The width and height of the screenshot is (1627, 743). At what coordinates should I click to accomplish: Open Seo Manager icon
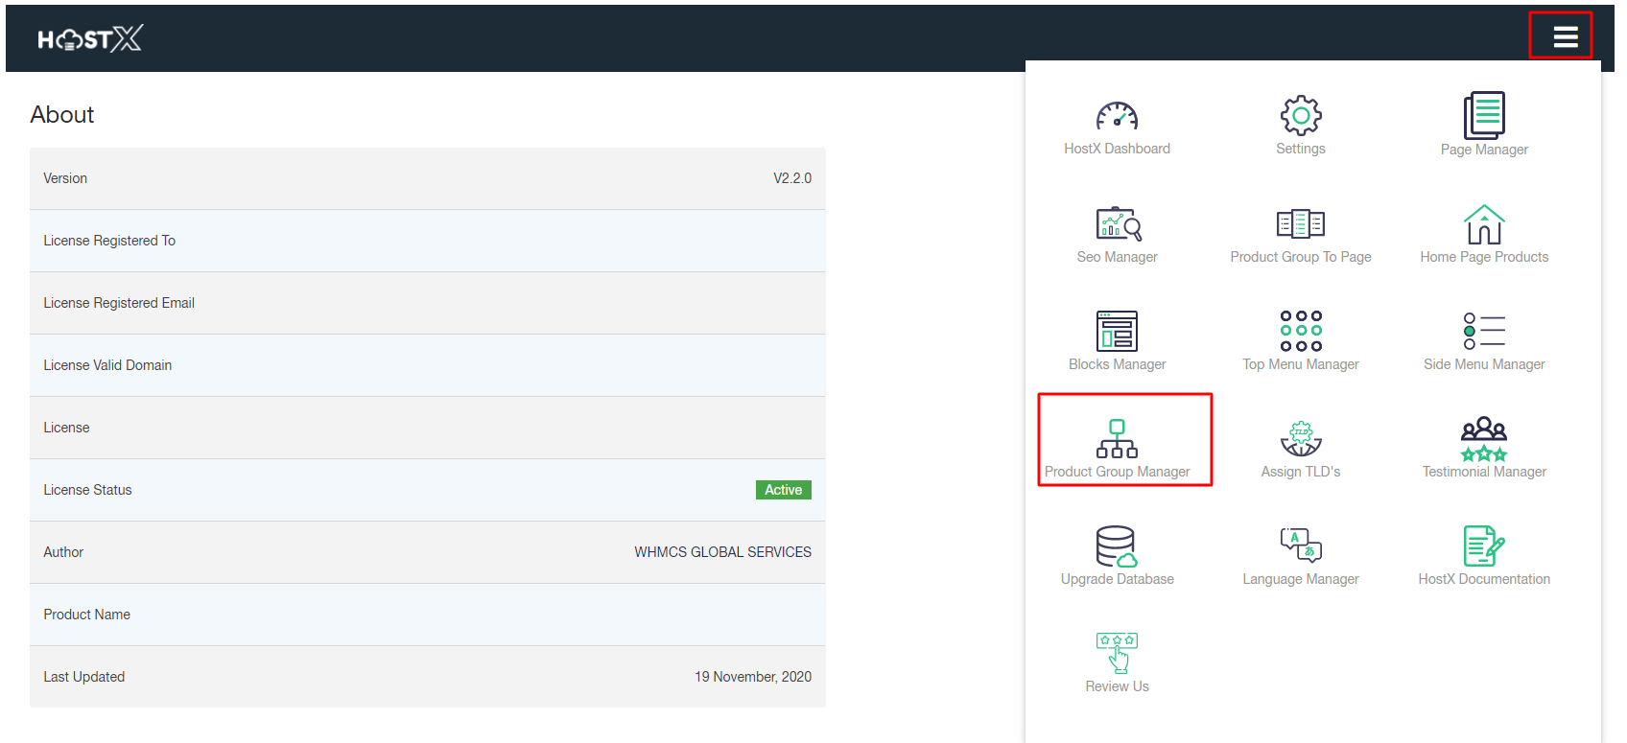click(1118, 224)
